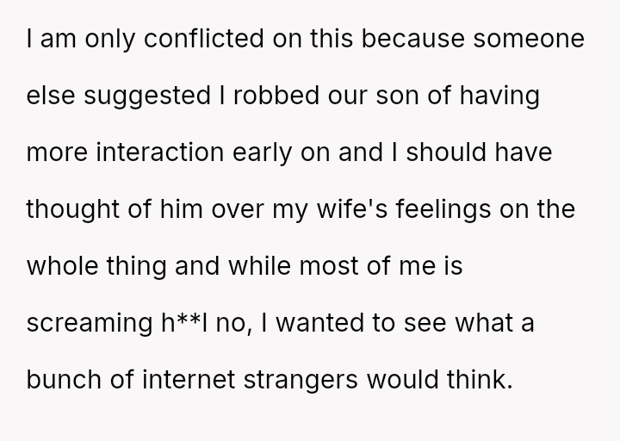620x441 pixels.
Task: Select the word "someone" in the text
Action: (532, 40)
